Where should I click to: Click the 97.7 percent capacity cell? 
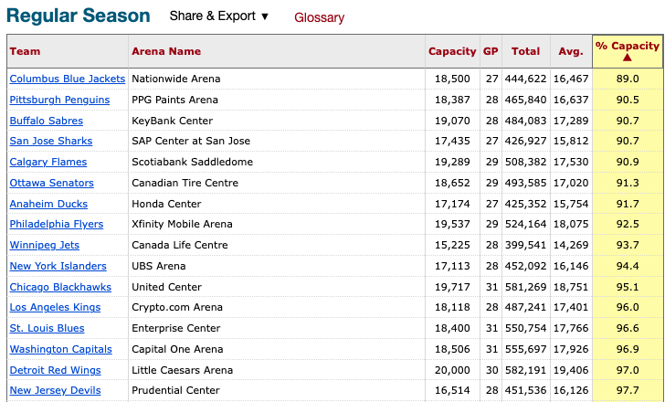(x=628, y=390)
